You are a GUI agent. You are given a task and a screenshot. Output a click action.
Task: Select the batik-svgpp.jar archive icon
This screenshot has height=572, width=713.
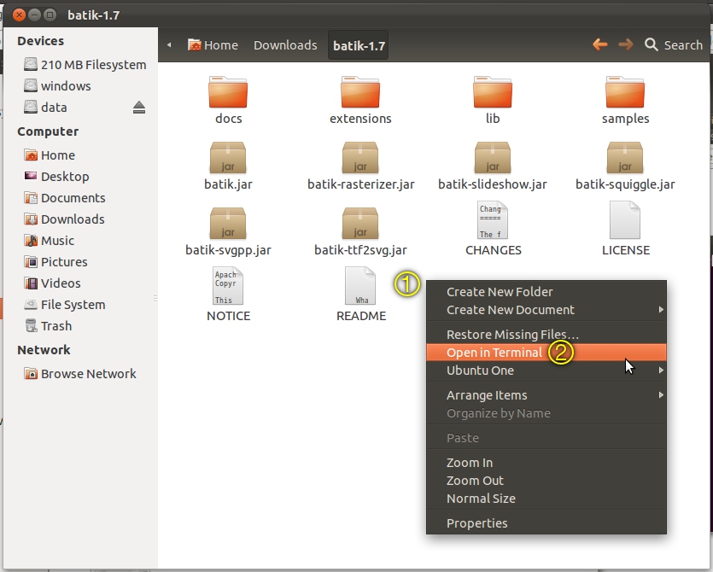point(228,224)
